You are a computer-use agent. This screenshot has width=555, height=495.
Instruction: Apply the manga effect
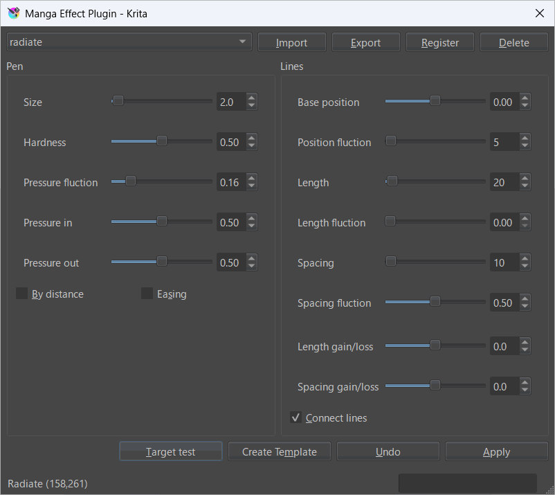497,451
